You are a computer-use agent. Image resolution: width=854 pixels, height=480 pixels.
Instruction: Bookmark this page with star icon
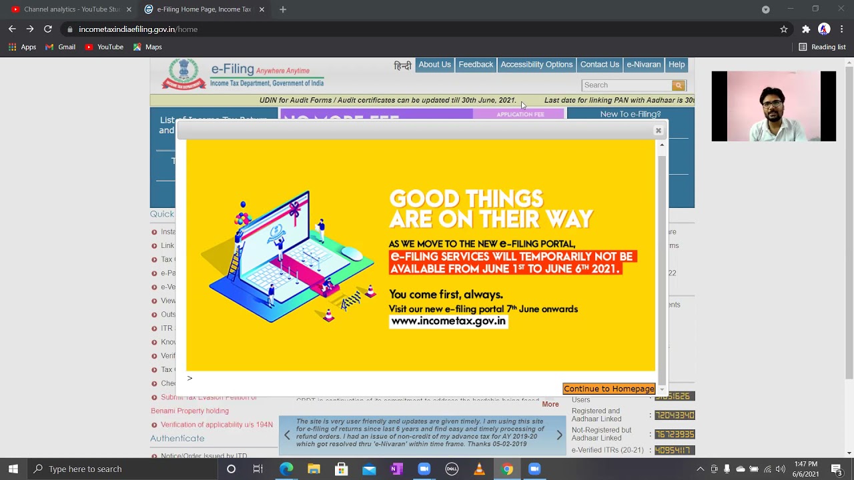pos(784,29)
